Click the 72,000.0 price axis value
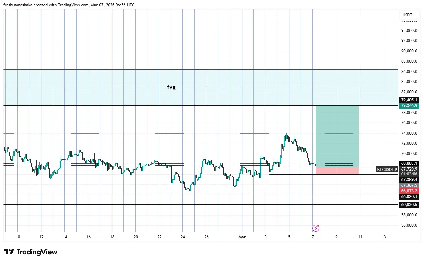 [x=409, y=143]
